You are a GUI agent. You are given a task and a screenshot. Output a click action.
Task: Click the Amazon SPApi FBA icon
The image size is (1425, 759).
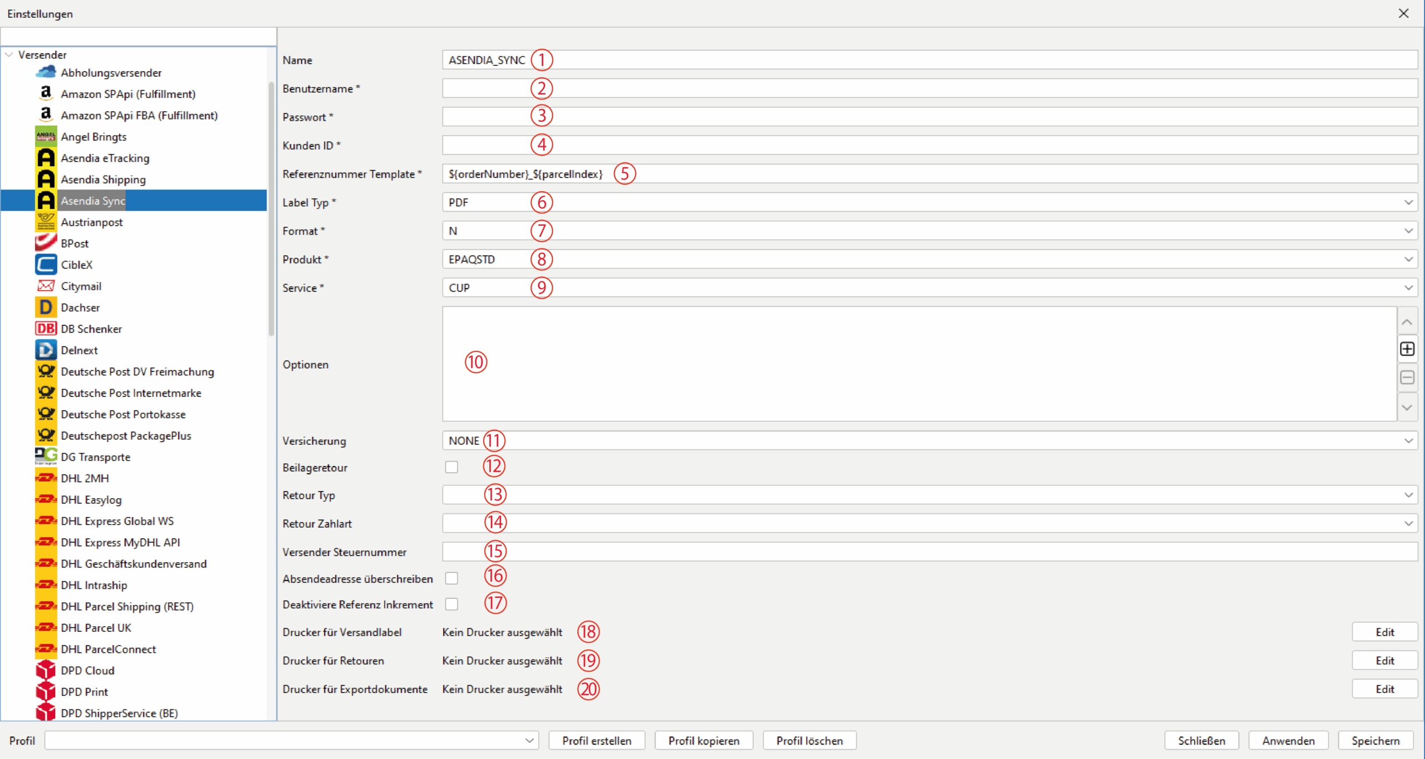coord(46,115)
